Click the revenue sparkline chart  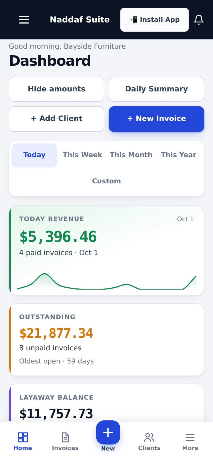pyautogui.click(x=106, y=281)
